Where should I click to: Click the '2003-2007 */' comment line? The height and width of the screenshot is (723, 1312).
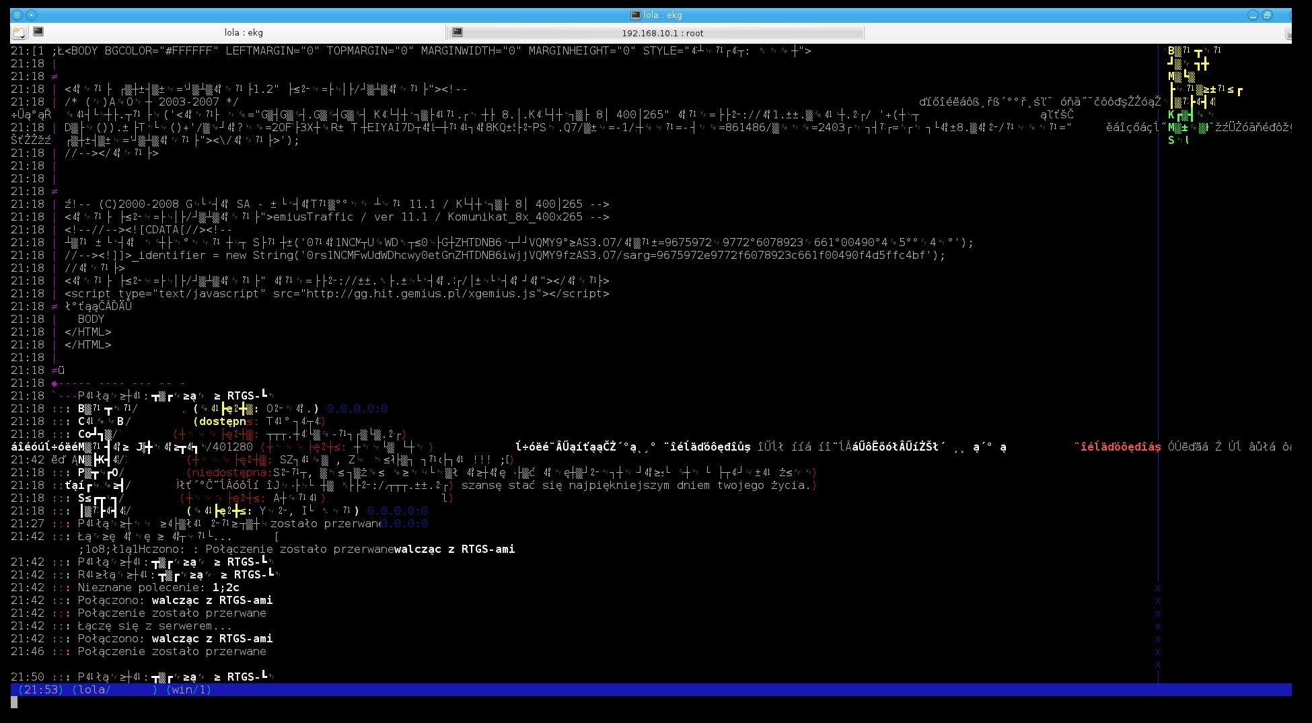[x=151, y=102]
